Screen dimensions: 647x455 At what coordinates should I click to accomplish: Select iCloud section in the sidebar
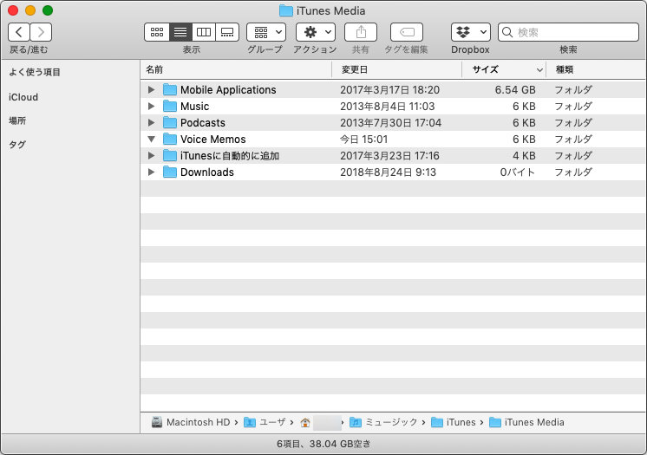[23, 97]
